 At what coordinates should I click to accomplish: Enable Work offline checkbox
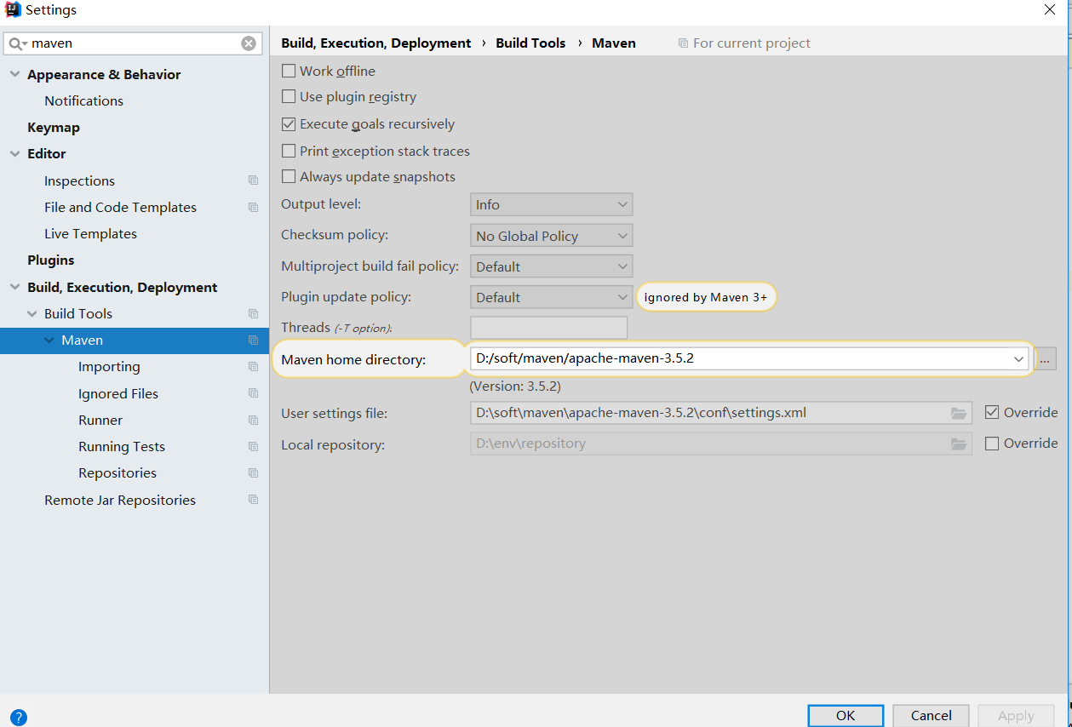[289, 71]
